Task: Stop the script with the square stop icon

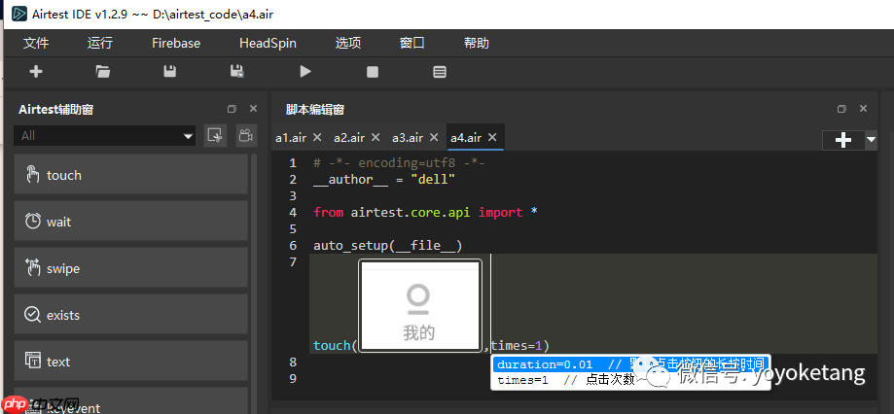Action: coord(373,72)
